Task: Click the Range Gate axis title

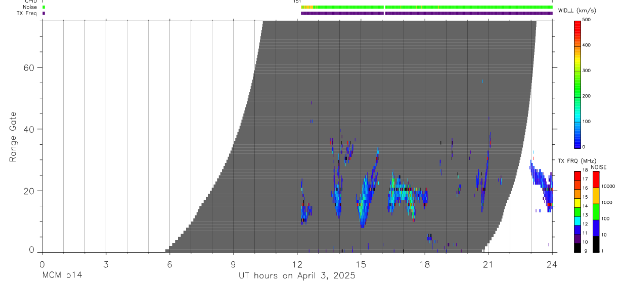Action: 13,137
